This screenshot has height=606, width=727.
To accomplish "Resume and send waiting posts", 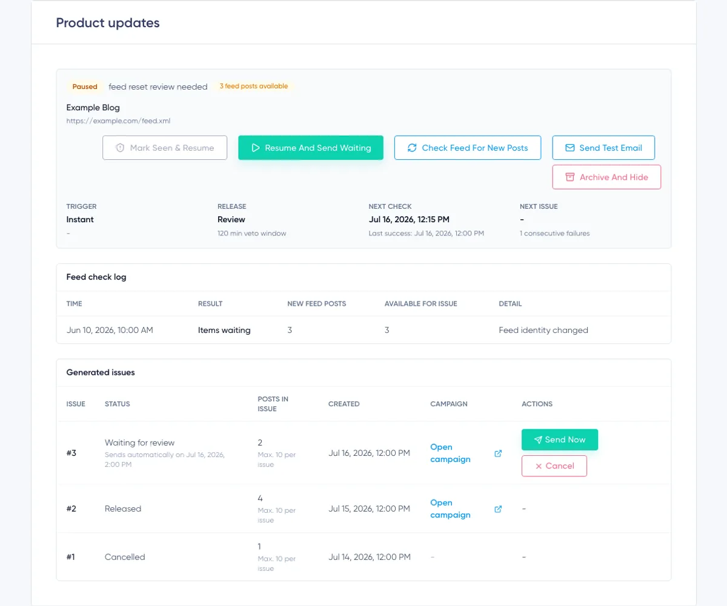I will click(x=311, y=148).
